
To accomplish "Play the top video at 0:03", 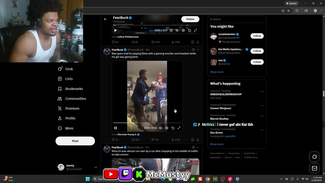I will (116, 30).
